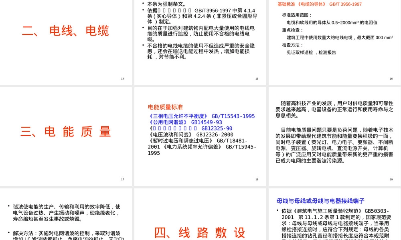Click the label 检查方法：
Screen dimensions: 401x240
point(293,45)
